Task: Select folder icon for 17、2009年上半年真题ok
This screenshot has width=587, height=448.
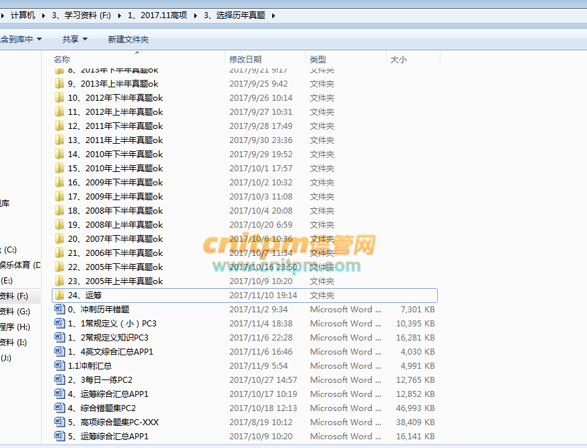Action: tap(59, 197)
